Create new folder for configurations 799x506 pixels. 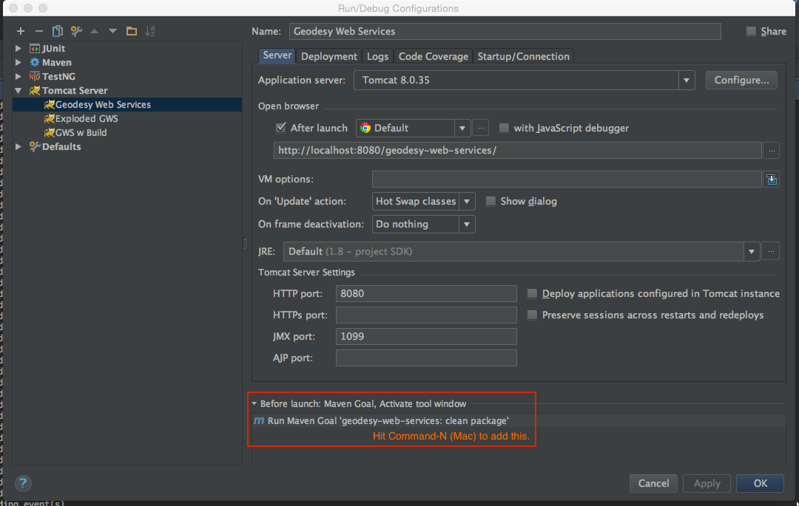click(x=132, y=31)
